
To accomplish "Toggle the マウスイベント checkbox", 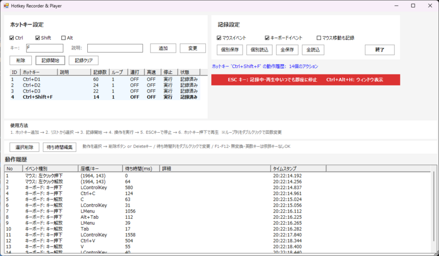I will coord(219,38).
